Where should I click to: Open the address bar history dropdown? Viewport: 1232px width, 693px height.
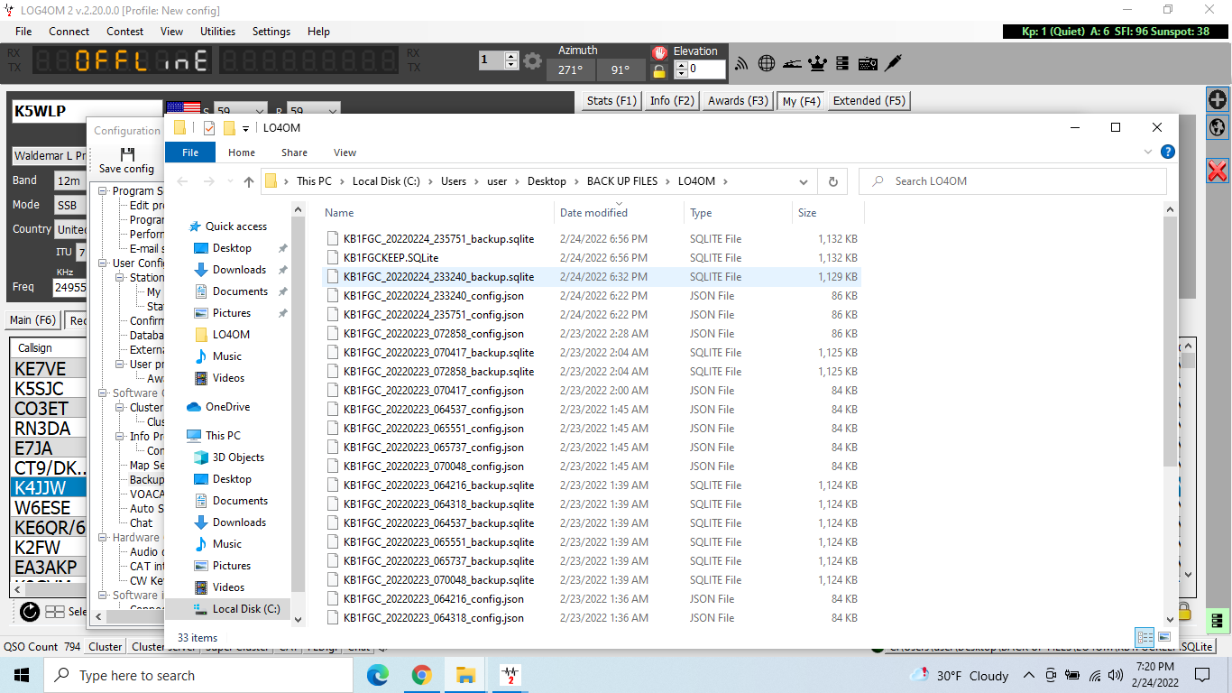pos(804,181)
